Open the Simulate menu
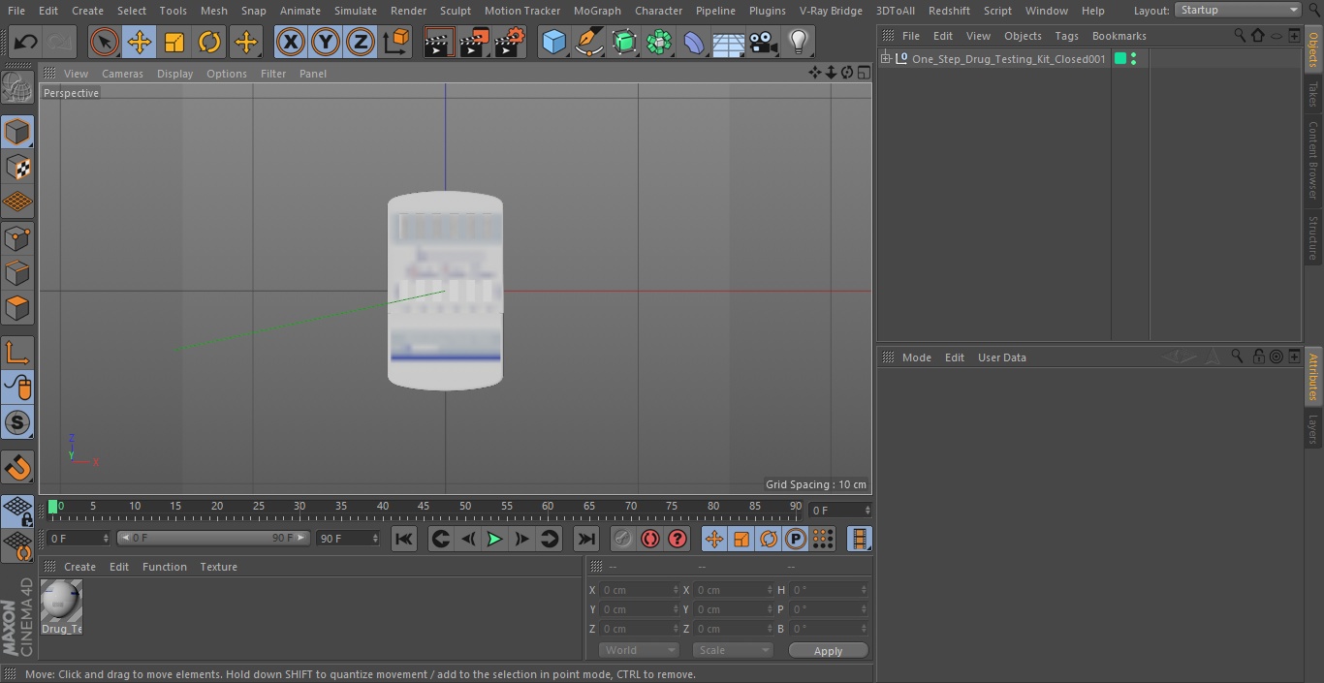Image resolution: width=1324 pixels, height=683 pixels. pyautogui.click(x=356, y=10)
